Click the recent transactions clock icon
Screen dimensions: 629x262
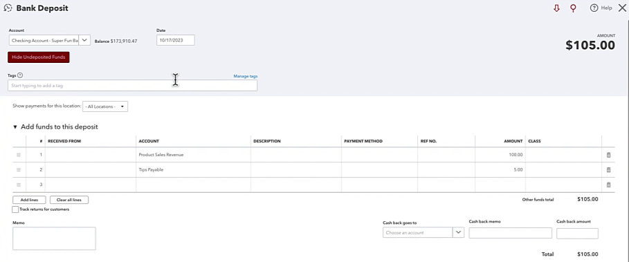[x=8, y=8]
